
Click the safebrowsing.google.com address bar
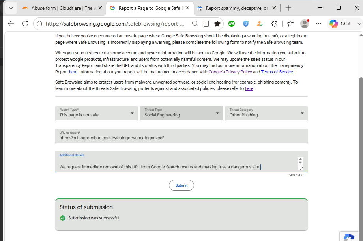point(115,24)
